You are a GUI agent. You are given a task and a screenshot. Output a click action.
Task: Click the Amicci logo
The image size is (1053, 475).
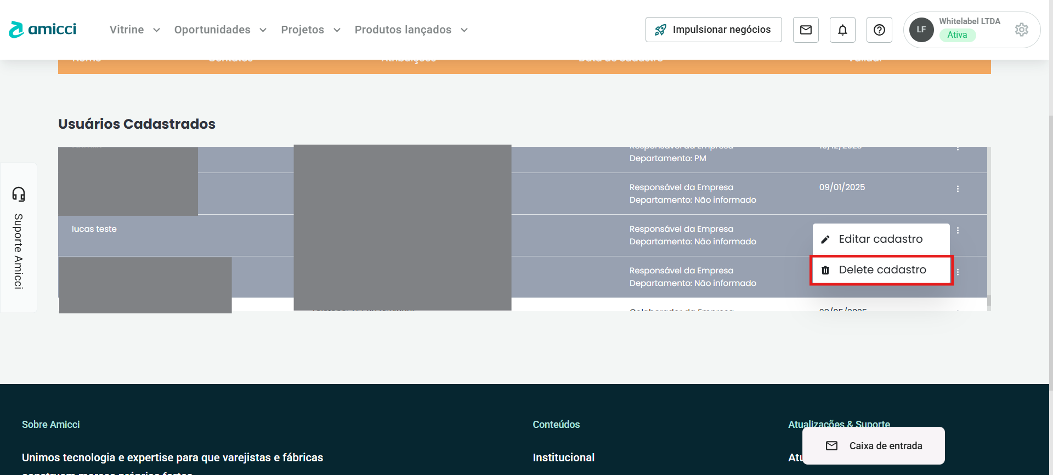click(x=43, y=30)
